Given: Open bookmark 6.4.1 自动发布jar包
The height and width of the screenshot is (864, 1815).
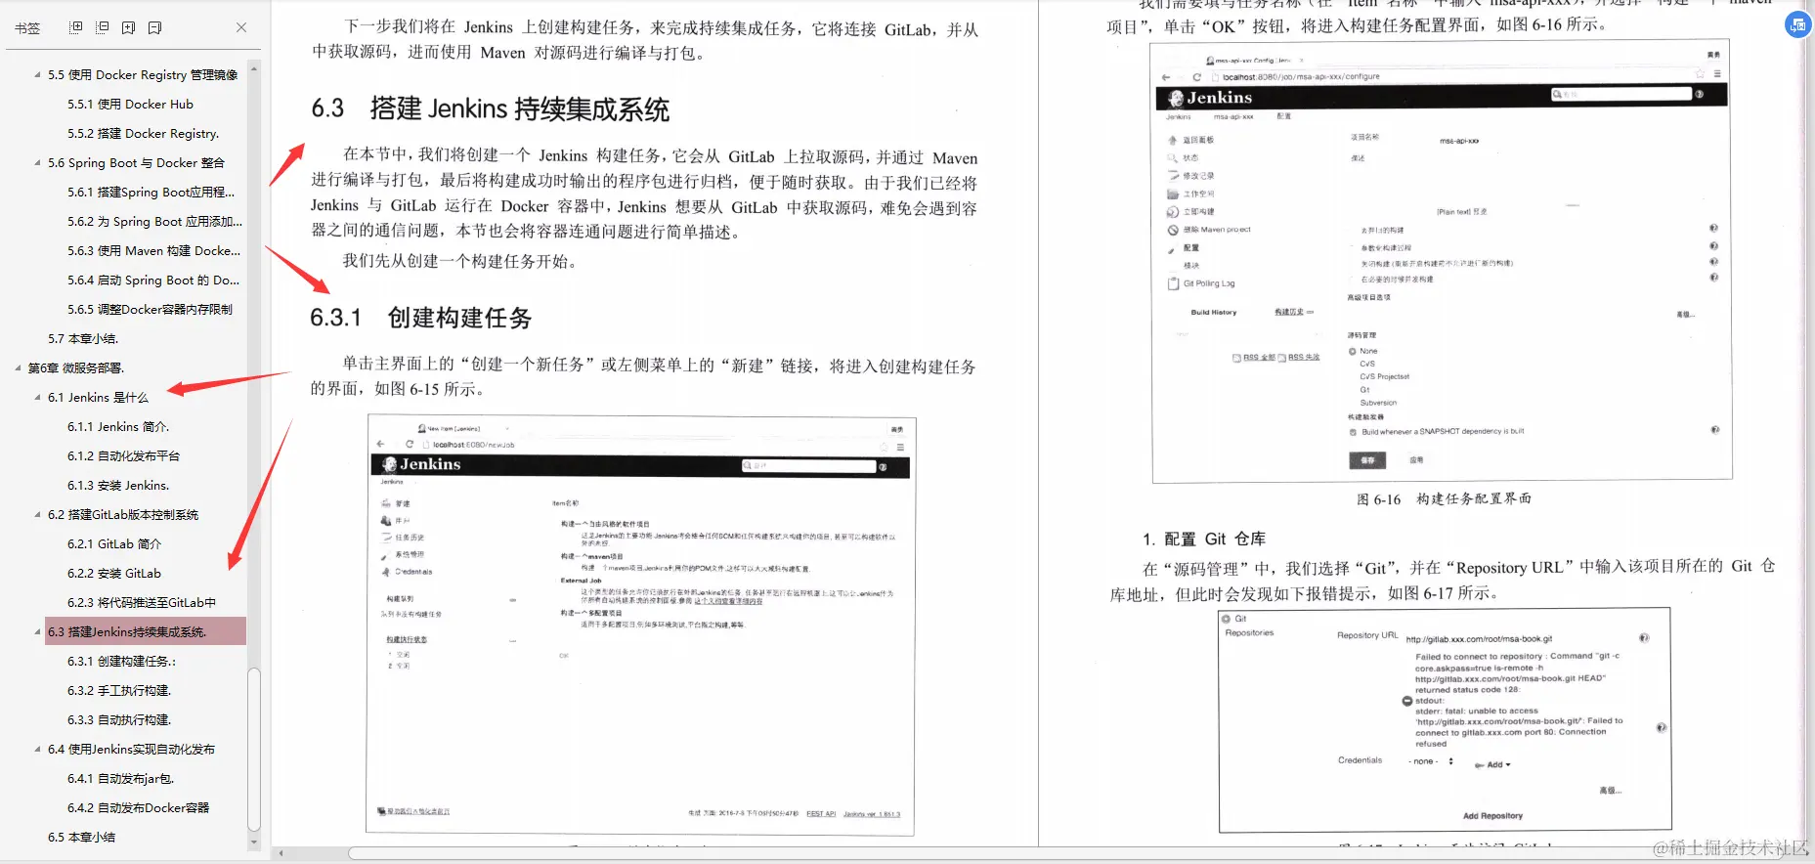Looking at the screenshot, I should tap(121, 779).
